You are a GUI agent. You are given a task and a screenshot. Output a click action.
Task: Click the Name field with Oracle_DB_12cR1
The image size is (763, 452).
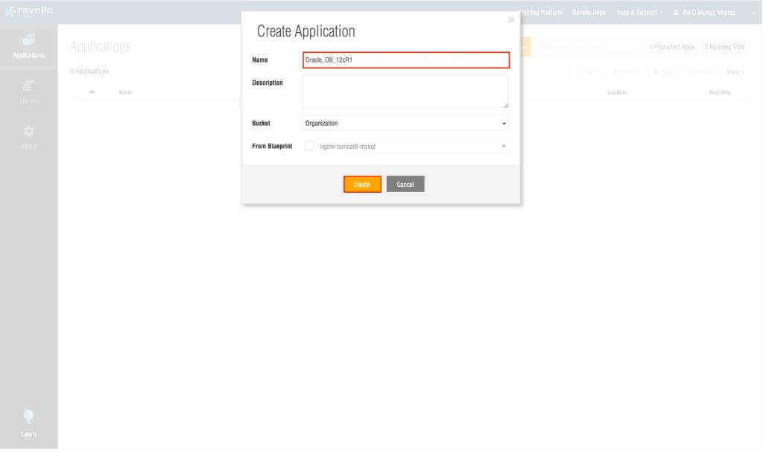pos(405,60)
